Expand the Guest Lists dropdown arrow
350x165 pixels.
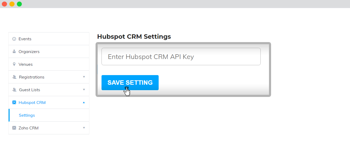[x=84, y=90]
